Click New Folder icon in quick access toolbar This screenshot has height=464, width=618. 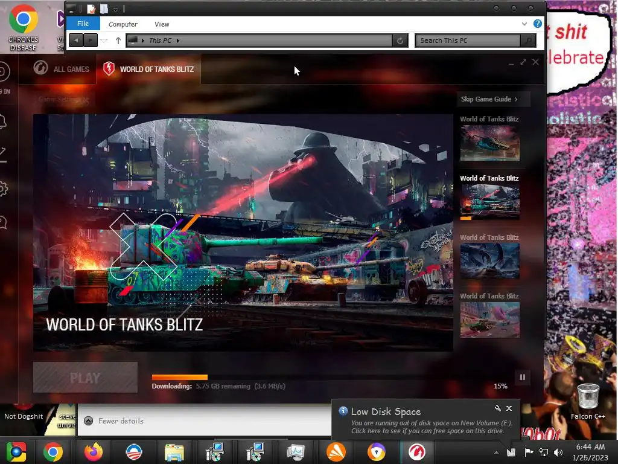click(104, 8)
